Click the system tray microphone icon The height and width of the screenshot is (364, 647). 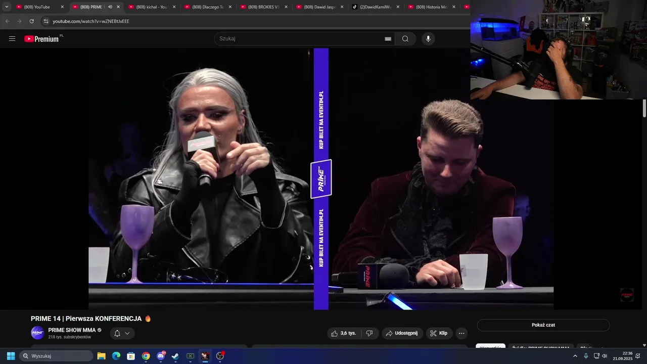[586, 356]
